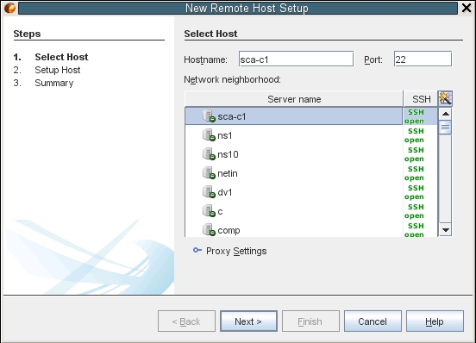Screen dimensions: 476x343
Task: Click SSH open status for netin
Action: click(415, 173)
